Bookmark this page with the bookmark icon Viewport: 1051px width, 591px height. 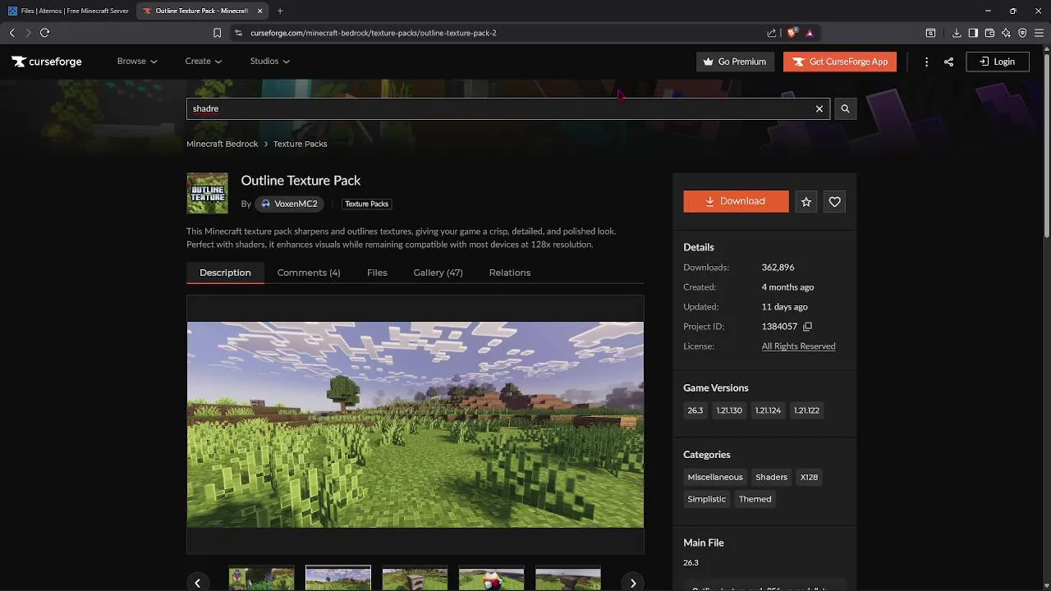pos(217,33)
